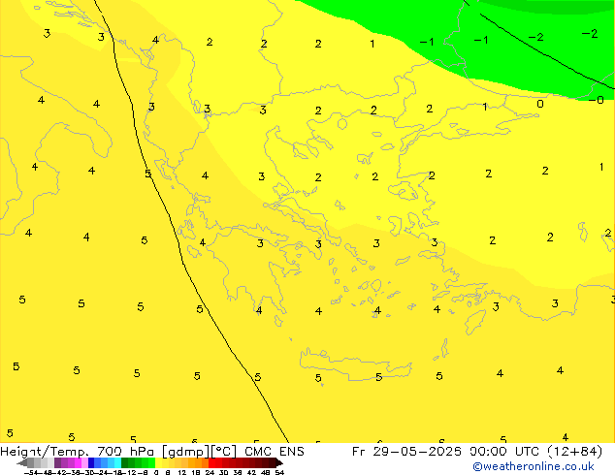Image resolution: width=615 pixels, height=475 pixels.
Task: Click the dark maroon right arrow end of legend
Action: [278, 463]
